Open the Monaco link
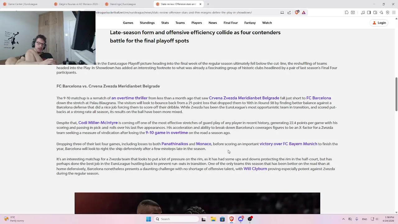The width and height of the screenshot is (398, 224). tap(204, 144)
